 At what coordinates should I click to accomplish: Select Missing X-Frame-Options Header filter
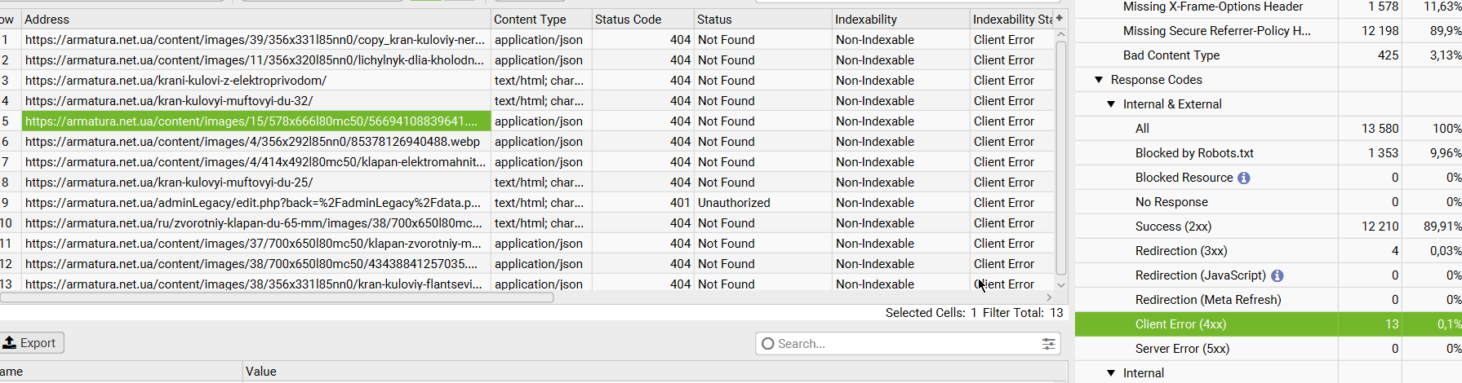[1213, 7]
